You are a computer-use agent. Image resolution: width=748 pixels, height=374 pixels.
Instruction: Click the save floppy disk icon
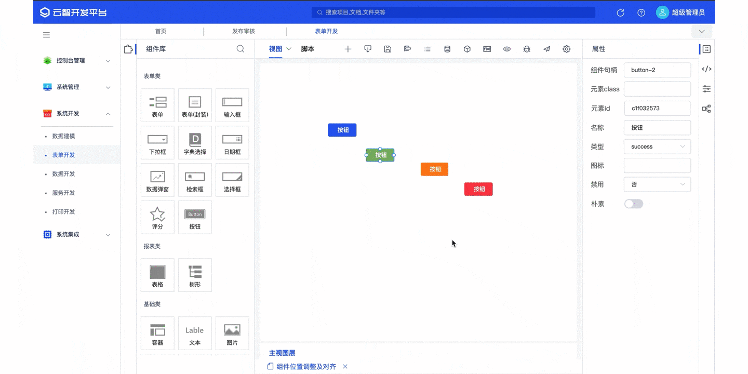click(388, 49)
